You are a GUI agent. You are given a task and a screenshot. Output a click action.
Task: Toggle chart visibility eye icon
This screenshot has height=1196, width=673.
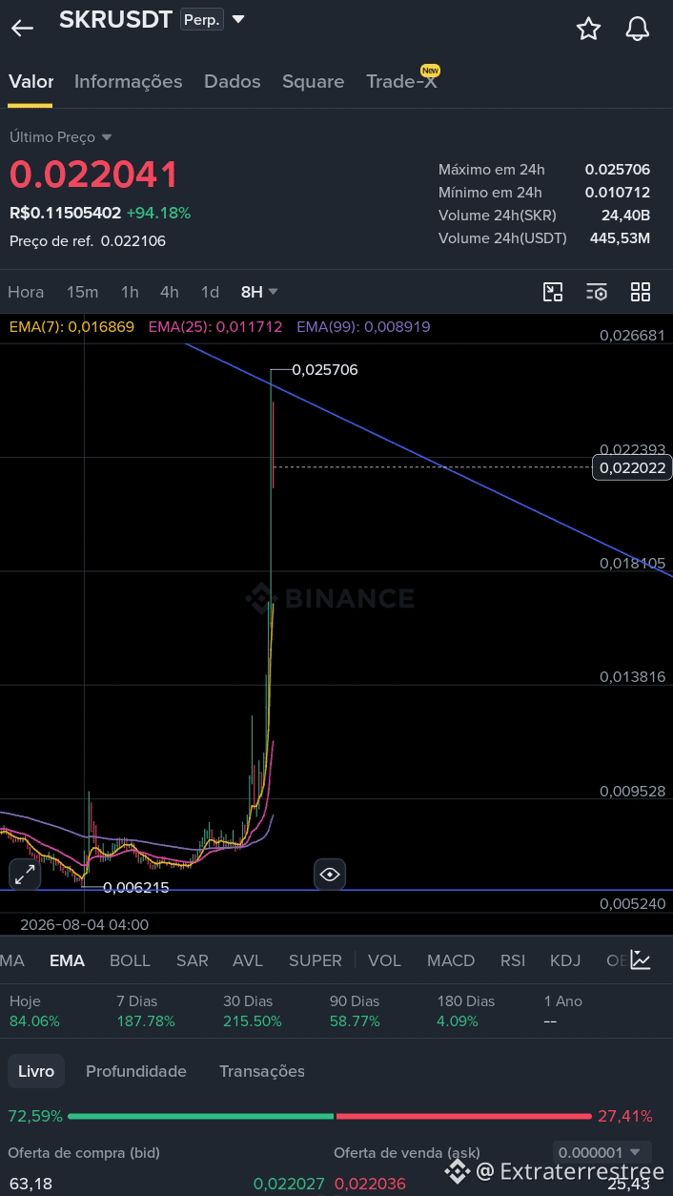pos(330,874)
